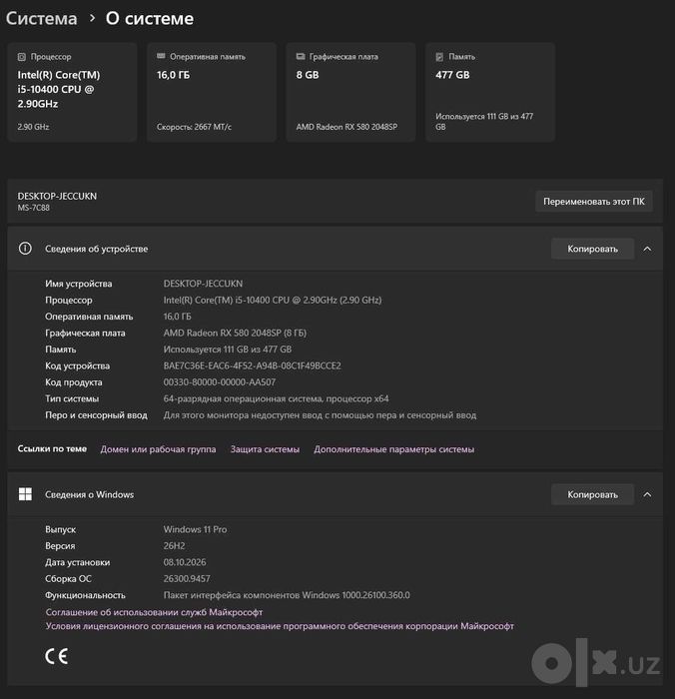This screenshot has height=699, width=675.
Task: Select the 64-разрядная операционная система value
Action: [x=276, y=398]
